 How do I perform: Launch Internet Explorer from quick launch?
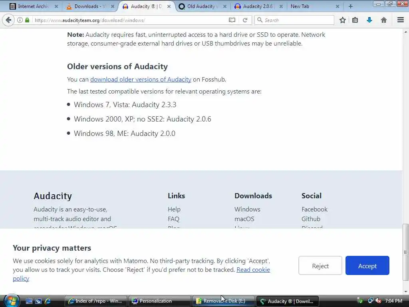pos(48,301)
